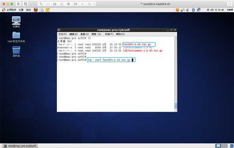Open the volume control in the panel
The width and height of the screenshot is (234, 148).
tap(187, 10)
